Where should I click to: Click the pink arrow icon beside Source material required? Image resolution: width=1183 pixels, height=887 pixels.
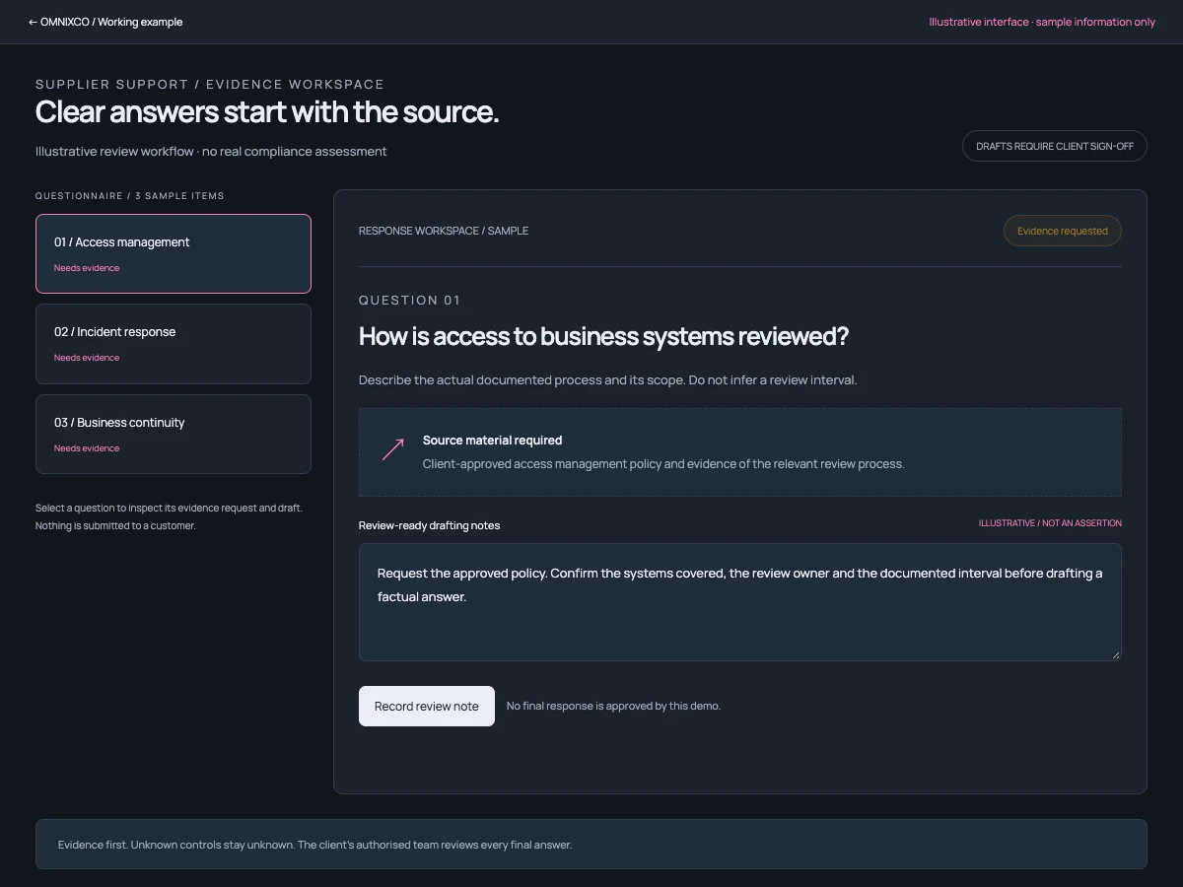click(x=393, y=449)
